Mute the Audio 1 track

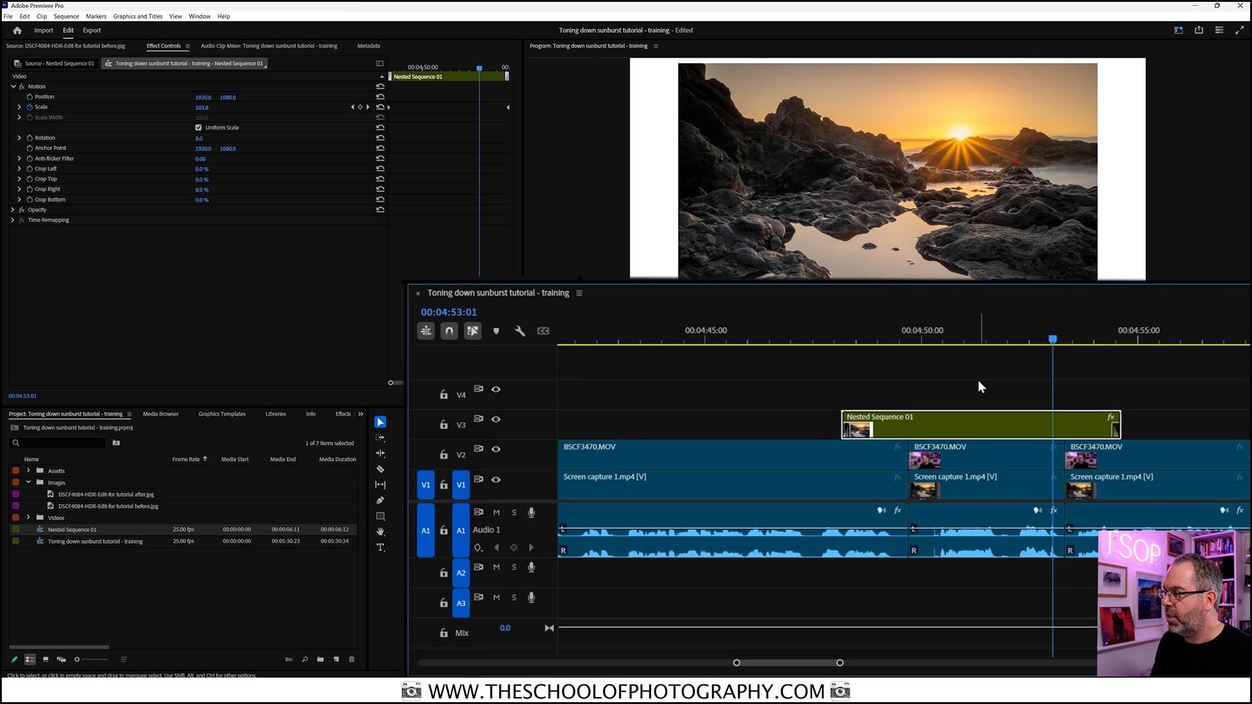click(x=496, y=512)
